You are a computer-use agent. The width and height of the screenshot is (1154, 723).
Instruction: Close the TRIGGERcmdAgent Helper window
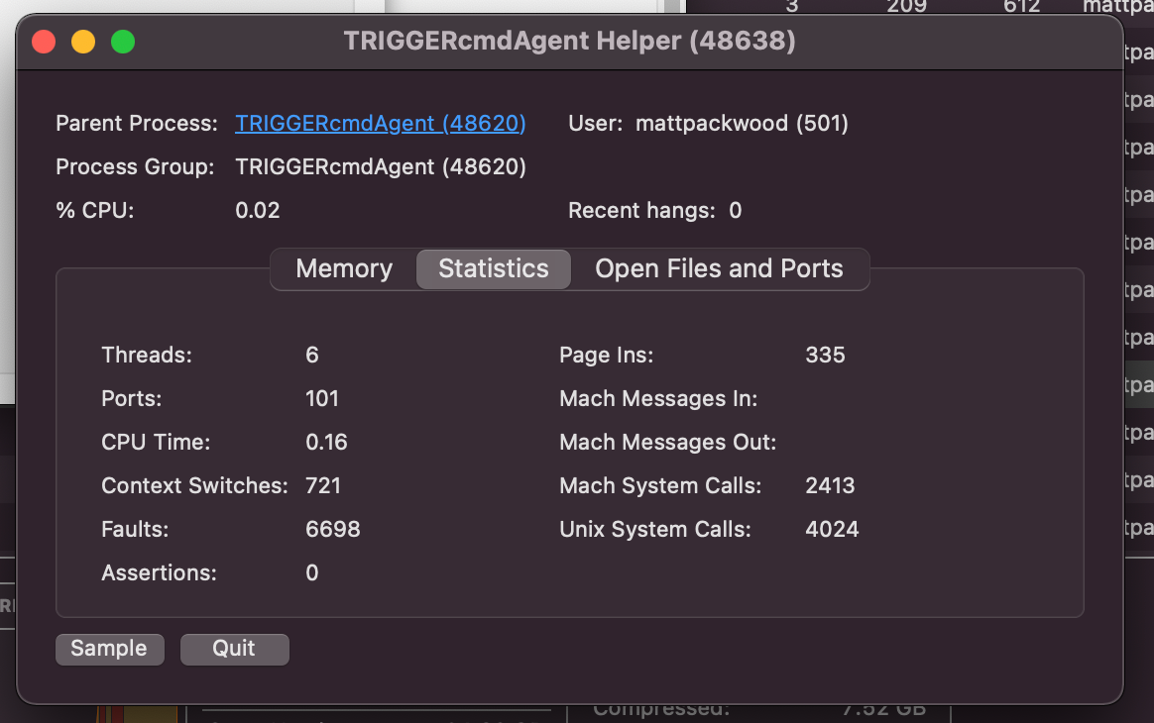[x=45, y=42]
